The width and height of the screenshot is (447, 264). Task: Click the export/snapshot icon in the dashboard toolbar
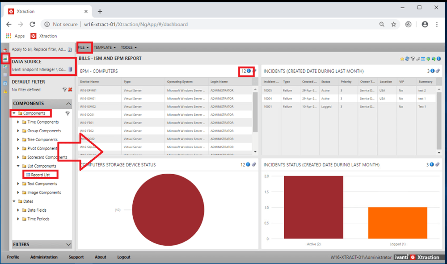[423, 59]
